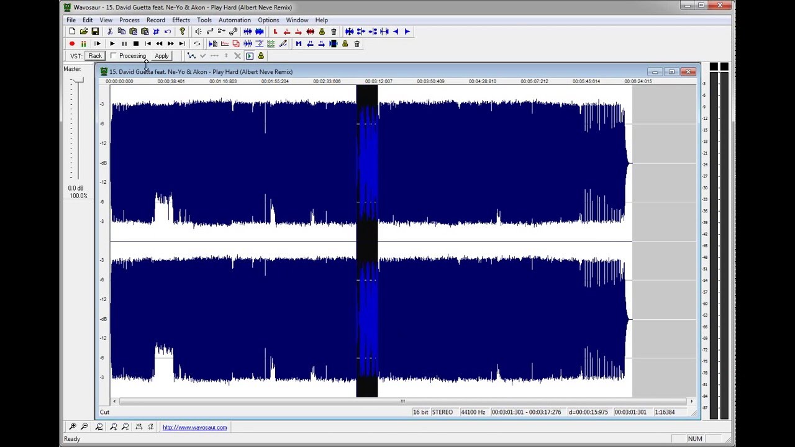Open the Record menu
795x447 pixels.
(x=156, y=20)
